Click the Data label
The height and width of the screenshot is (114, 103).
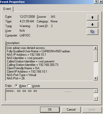9,86
